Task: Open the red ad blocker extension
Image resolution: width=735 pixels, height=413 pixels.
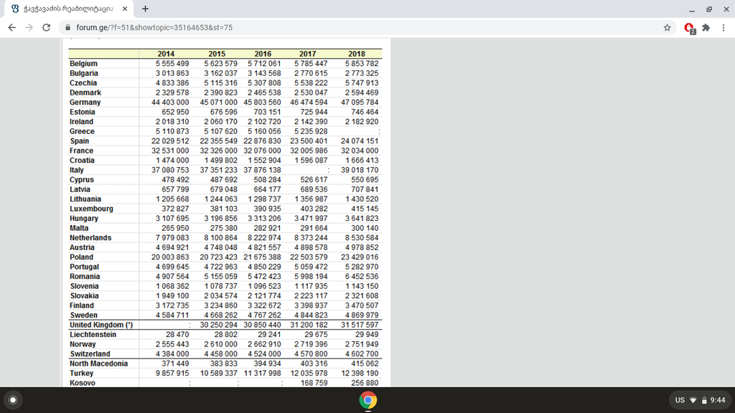Action: (x=689, y=28)
